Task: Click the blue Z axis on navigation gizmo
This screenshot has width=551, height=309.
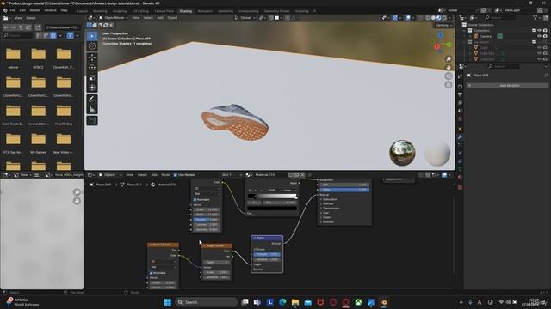Action: click(x=440, y=35)
